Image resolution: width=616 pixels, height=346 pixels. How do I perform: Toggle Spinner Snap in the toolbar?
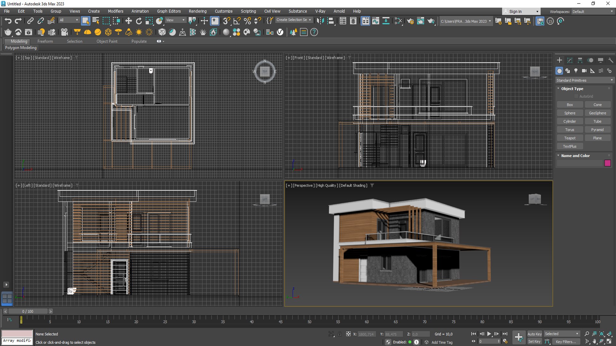257,21
